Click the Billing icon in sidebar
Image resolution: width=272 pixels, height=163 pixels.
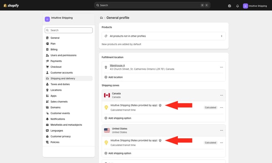pos(47,49)
